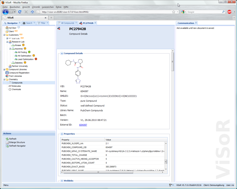Image resolution: width=237 pixels, height=189 pixels.
Task: Open the Lesezeichen menu
Action: pos(48,7)
